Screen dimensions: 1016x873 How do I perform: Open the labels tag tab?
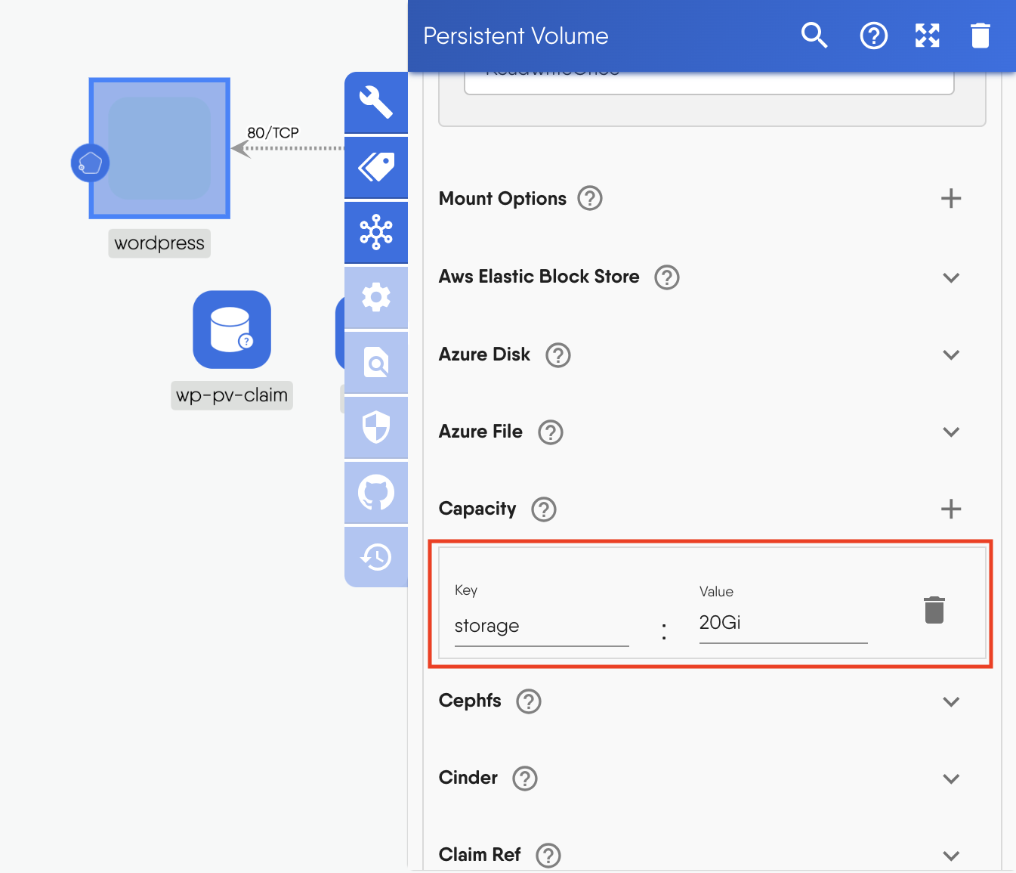[376, 167]
